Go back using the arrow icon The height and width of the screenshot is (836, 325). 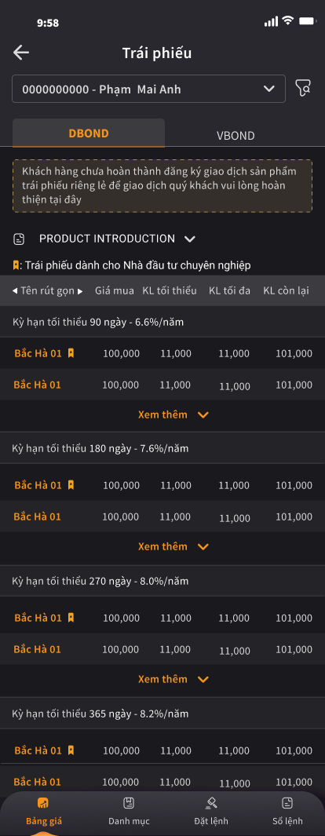(x=21, y=53)
